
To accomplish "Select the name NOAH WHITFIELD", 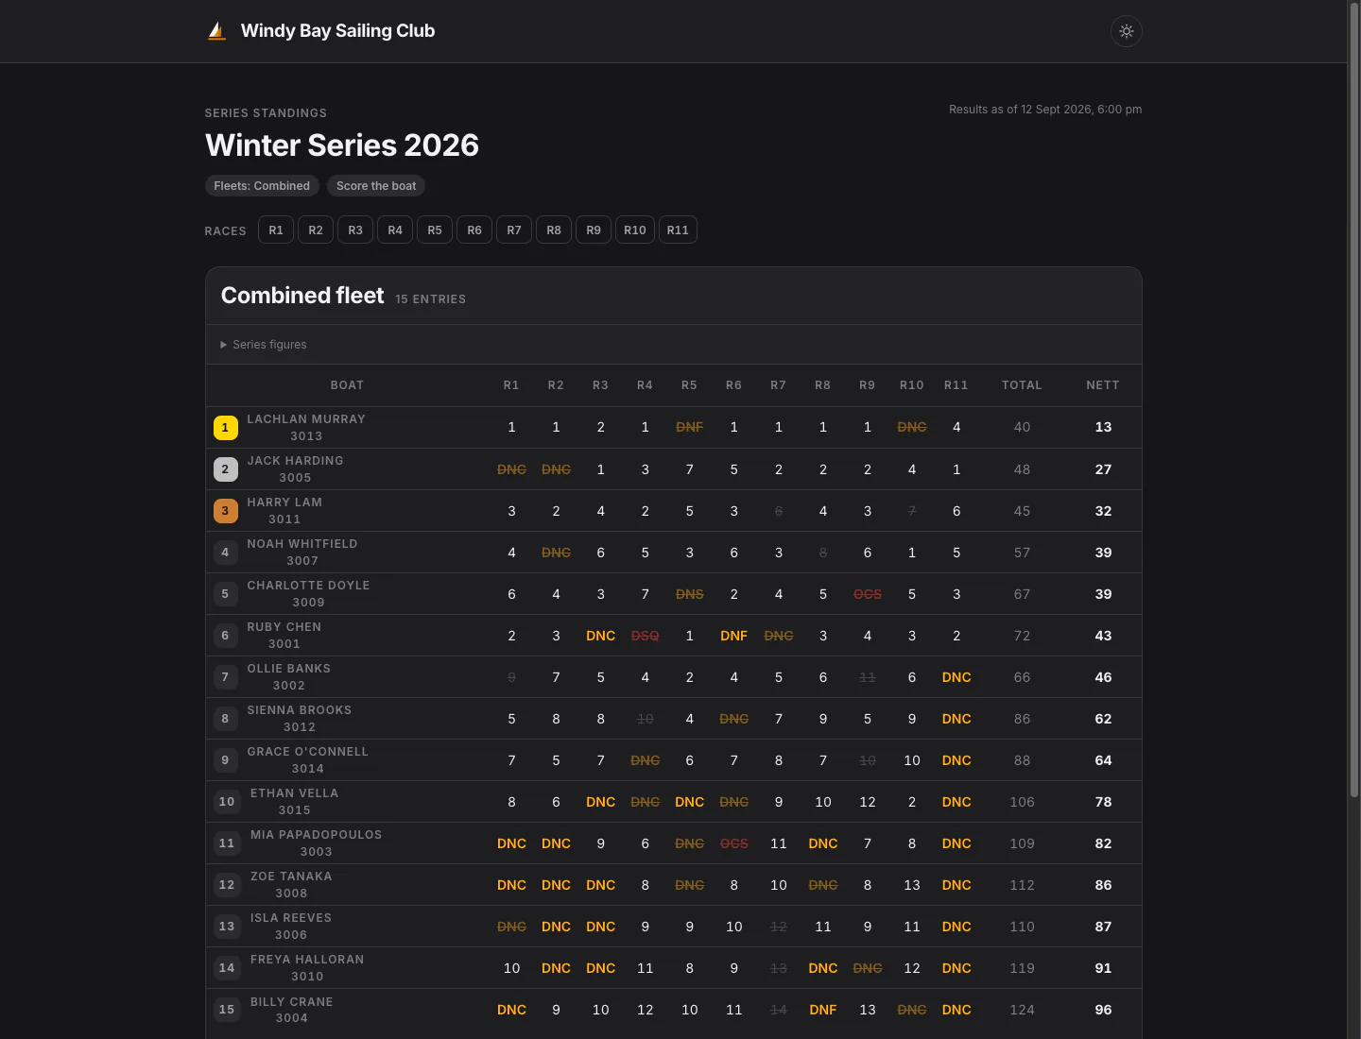I will (x=302, y=544).
